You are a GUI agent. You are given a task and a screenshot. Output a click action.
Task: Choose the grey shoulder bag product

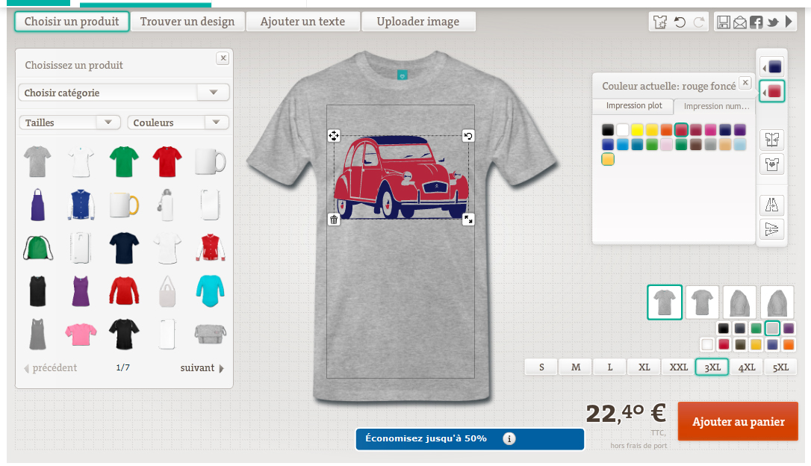[211, 334]
